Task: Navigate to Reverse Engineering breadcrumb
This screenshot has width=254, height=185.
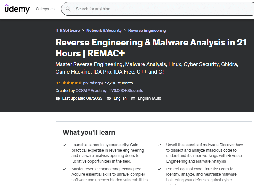Action: pos(147,31)
